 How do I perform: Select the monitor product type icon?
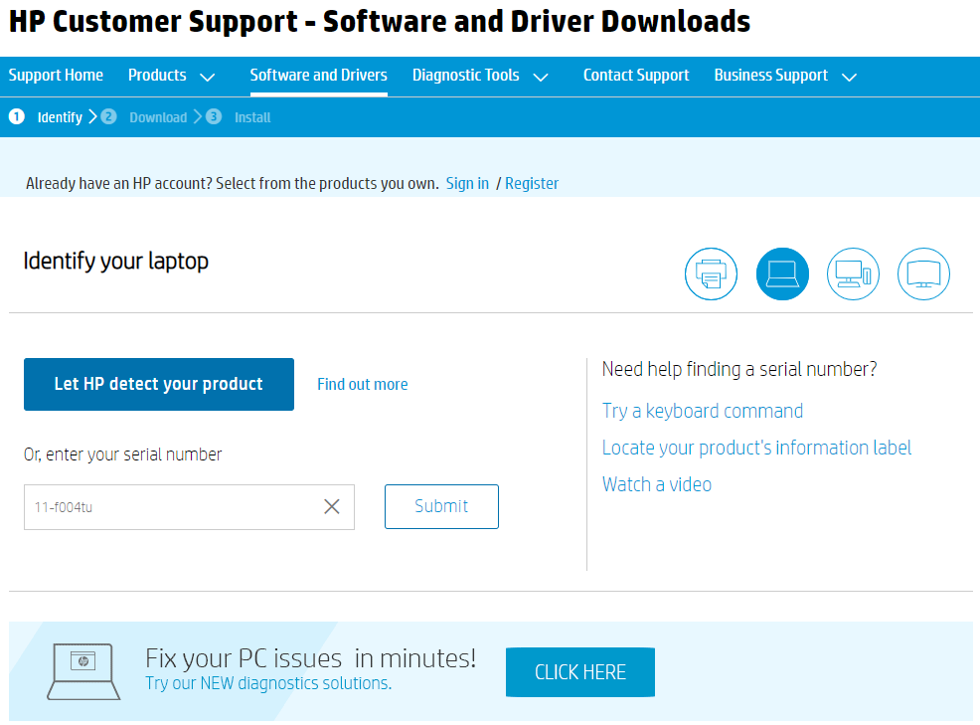pyautogui.click(x=923, y=273)
